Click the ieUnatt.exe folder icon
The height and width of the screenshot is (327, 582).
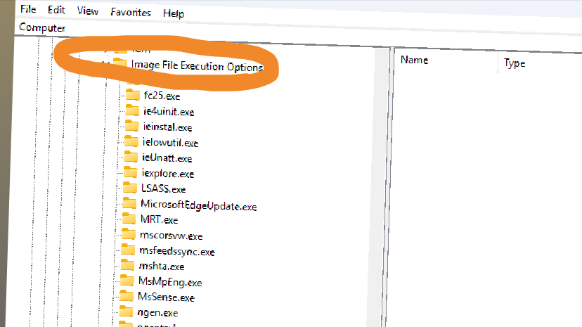click(x=131, y=157)
